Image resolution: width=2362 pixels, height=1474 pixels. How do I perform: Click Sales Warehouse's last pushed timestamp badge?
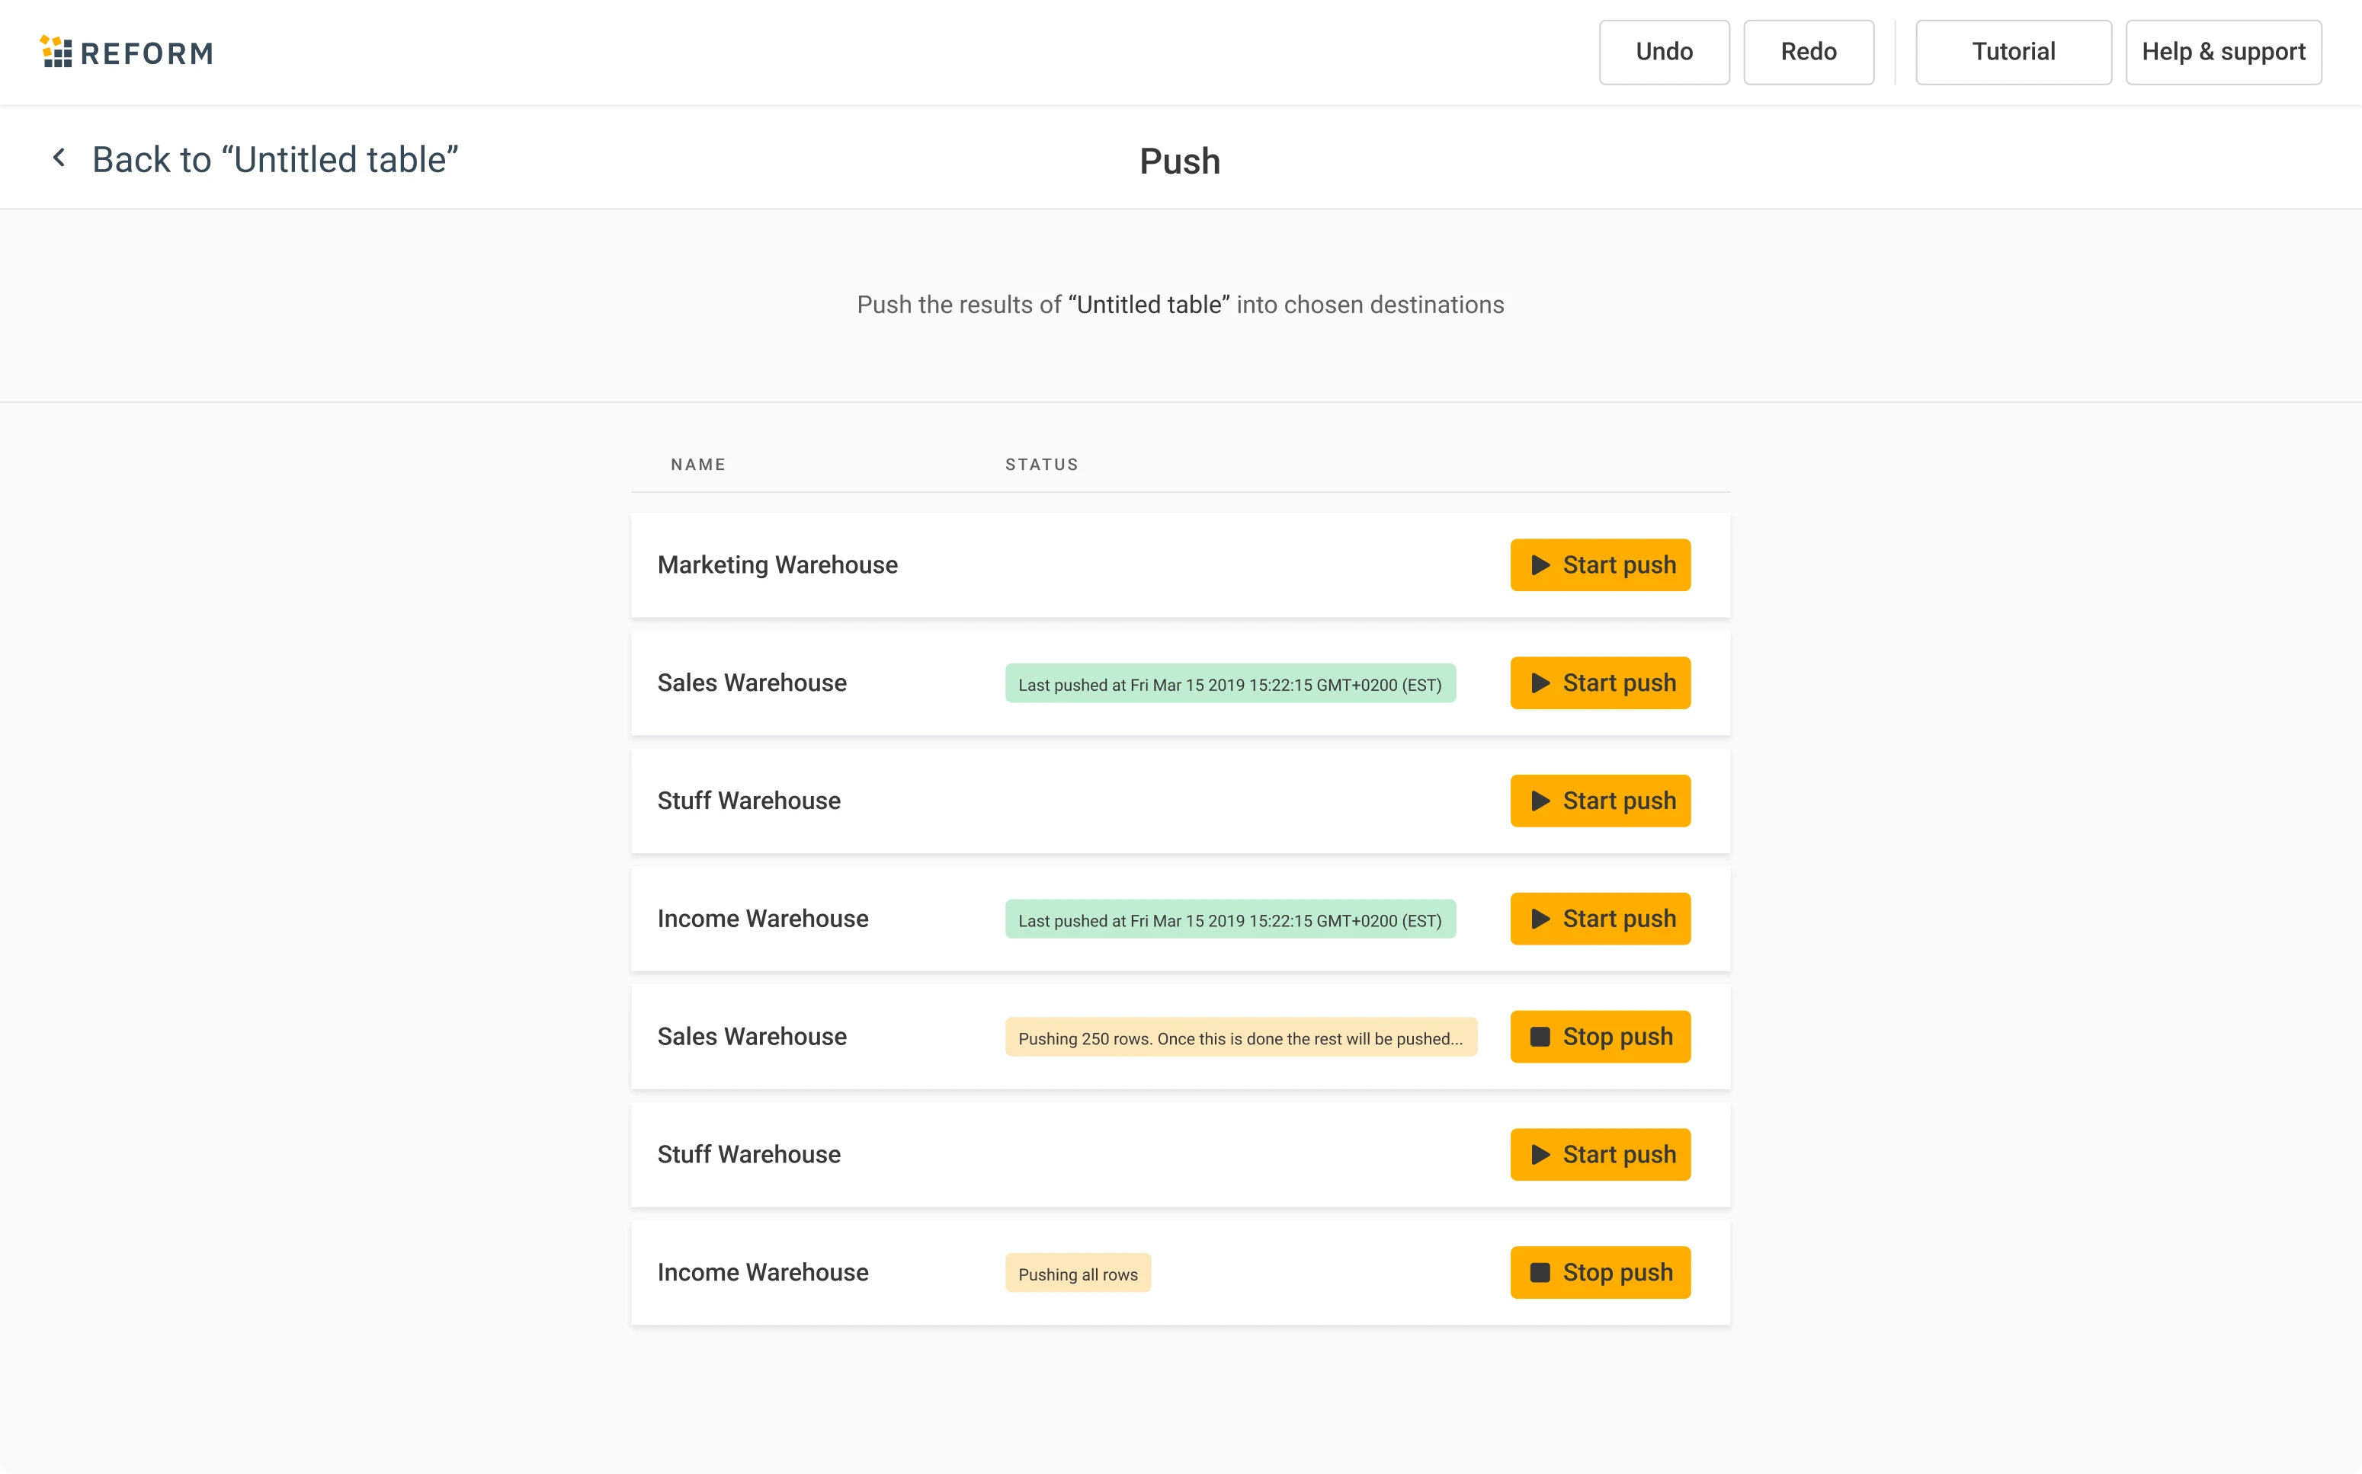[x=1229, y=683]
